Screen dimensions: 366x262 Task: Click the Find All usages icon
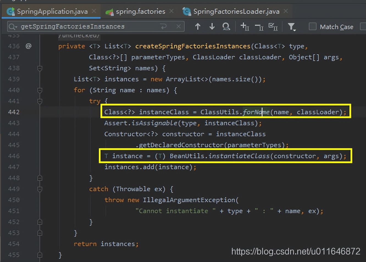[226, 27]
